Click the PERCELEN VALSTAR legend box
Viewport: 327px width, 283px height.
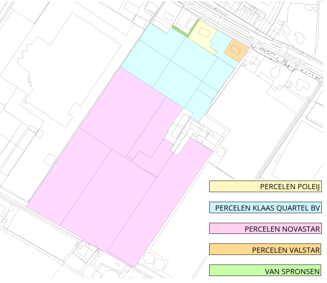pos(265,249)
